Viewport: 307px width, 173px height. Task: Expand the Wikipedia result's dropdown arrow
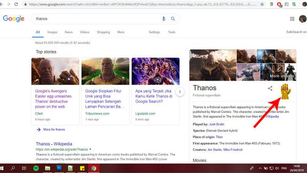(x=90, y=149)
